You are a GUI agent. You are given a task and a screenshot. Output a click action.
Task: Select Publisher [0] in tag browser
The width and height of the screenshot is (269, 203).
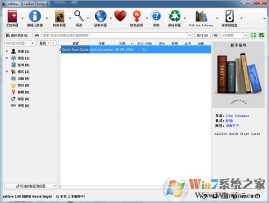point(20,78)
